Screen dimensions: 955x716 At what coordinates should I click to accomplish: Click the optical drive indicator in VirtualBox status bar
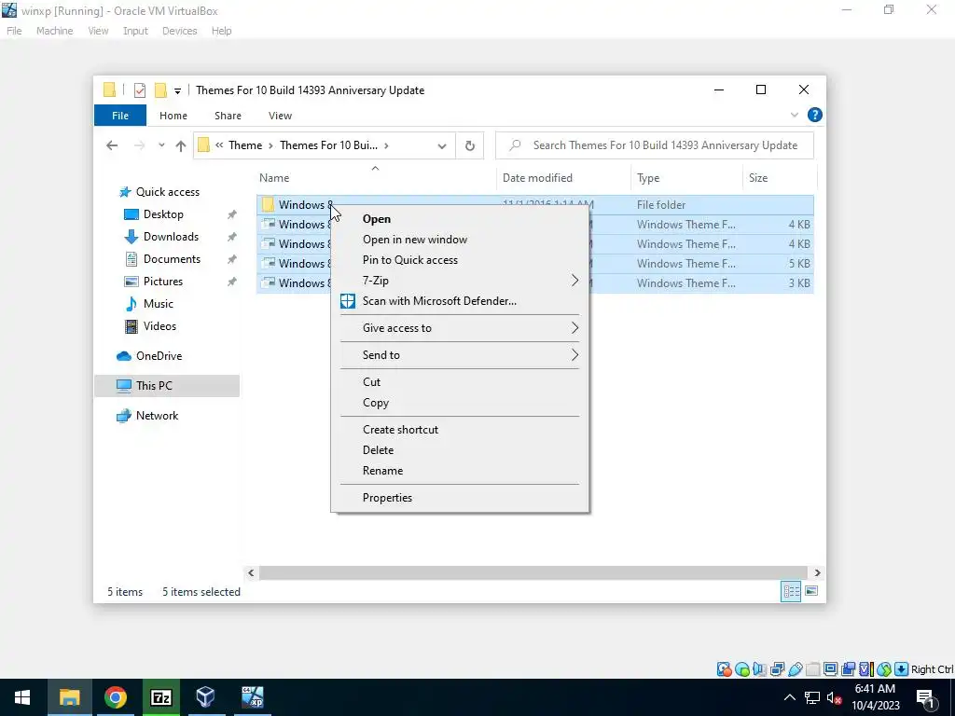(x=741, y=669)
